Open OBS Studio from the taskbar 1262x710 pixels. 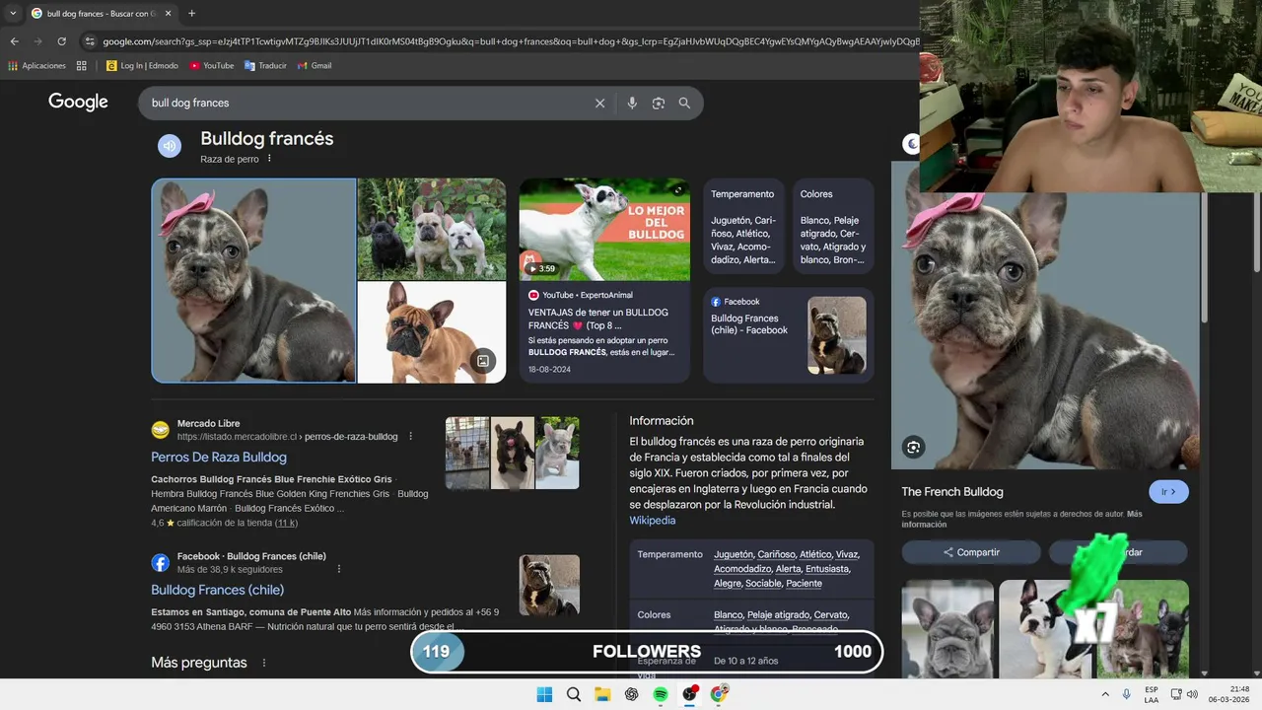click(690, 694)
